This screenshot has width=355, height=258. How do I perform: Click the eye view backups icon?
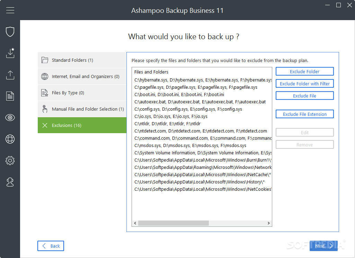click(10, 118)
